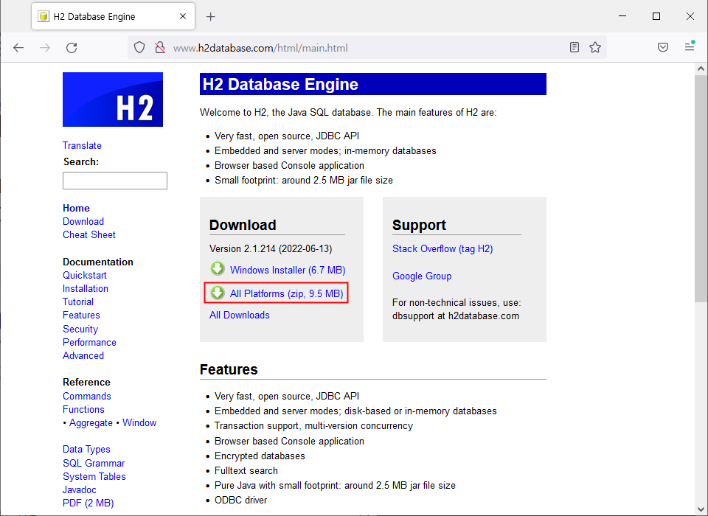
Task: Click the Search text field
Action: click(x=115, y=181)
